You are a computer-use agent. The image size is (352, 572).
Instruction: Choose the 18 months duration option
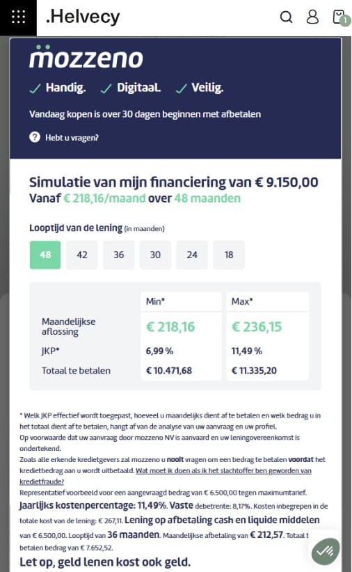coord(229,255)
